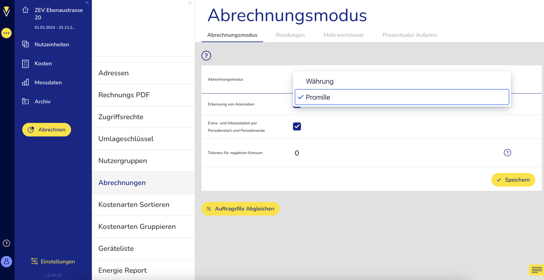The width and height of the screenshot is (544, 280).
Task: Choose the Promille dropdown option
Action: pyautogui.click(x=318, y=97)
